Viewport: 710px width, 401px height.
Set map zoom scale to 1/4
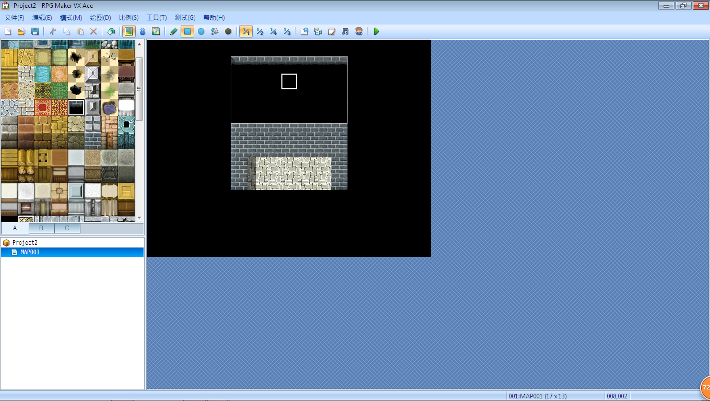[x=273, y=31]
